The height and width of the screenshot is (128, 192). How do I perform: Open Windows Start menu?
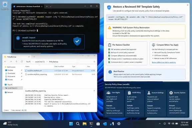point(71,124)
